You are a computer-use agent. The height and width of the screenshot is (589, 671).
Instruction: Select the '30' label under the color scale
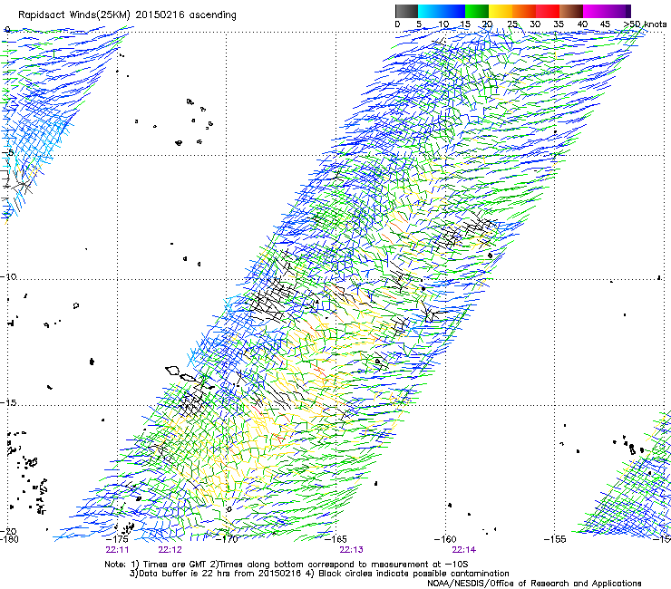point(535,24)
